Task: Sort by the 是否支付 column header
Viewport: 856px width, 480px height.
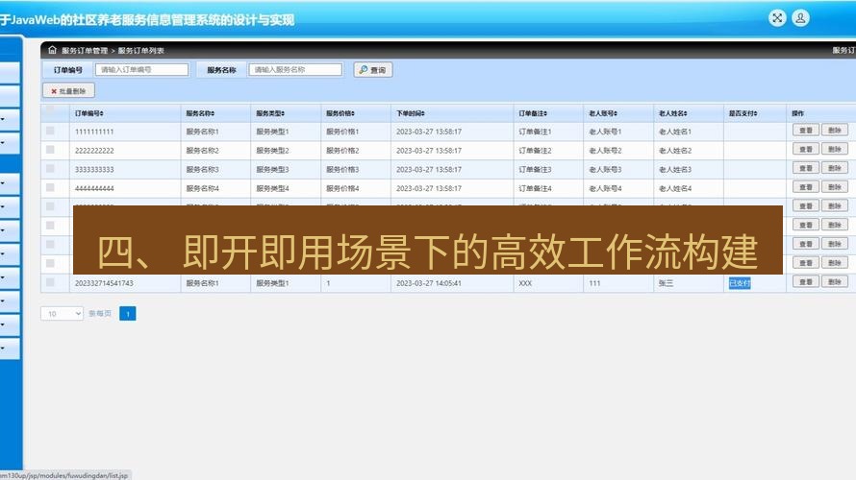Action: (743, 113)
